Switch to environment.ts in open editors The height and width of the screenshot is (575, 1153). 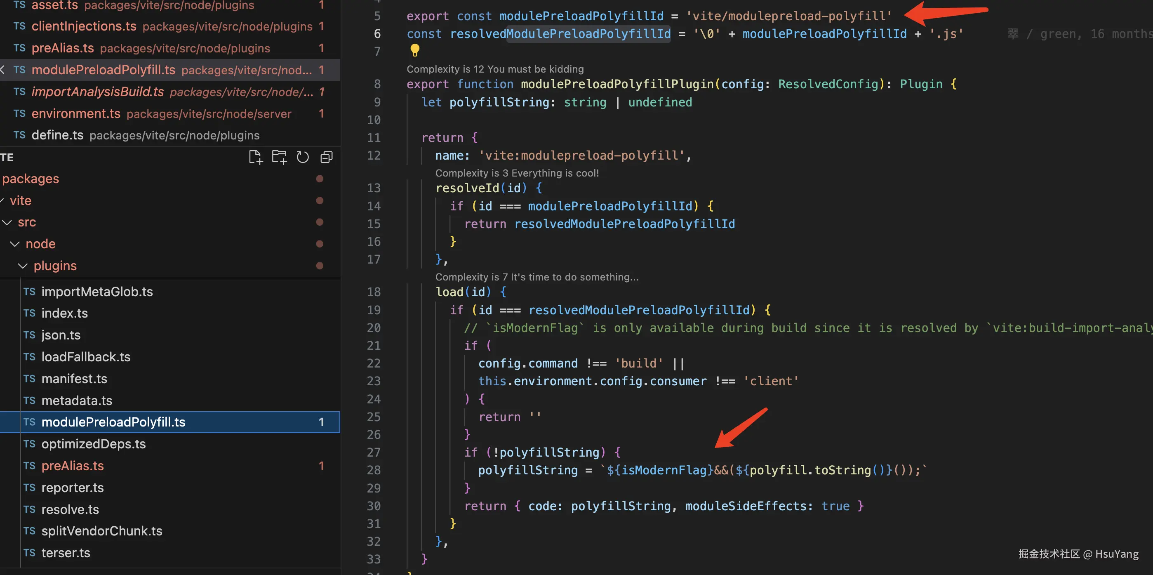[75, 114]
